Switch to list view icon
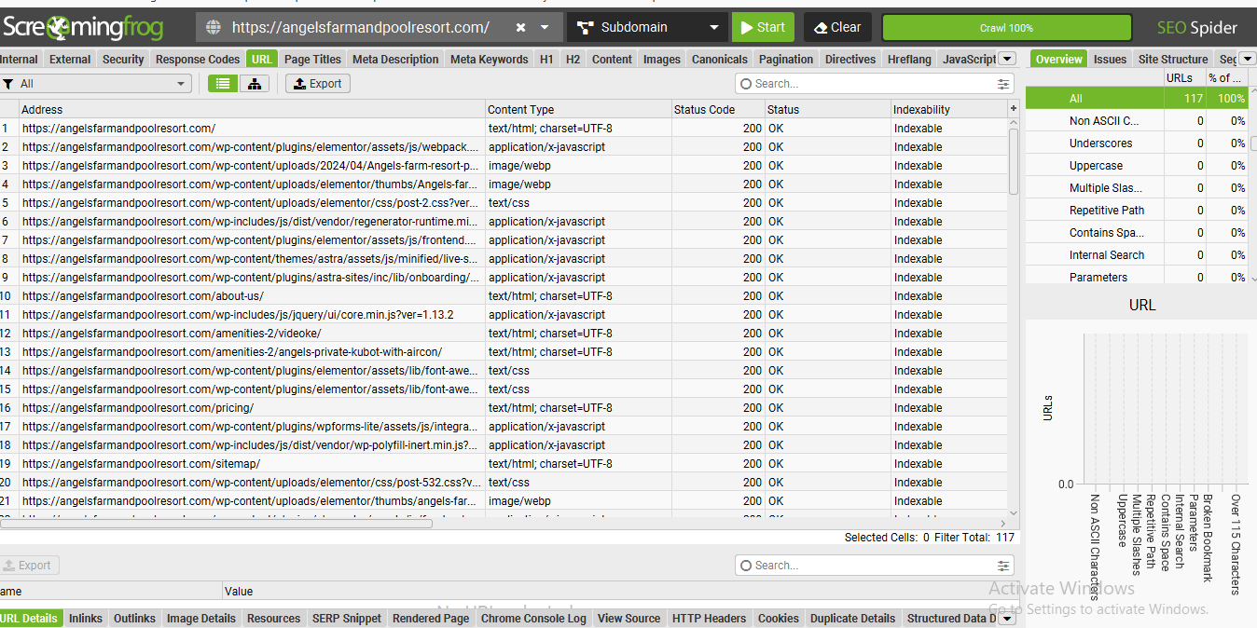1257x628 pixels. pyautogui.click(x=222, y=84)
